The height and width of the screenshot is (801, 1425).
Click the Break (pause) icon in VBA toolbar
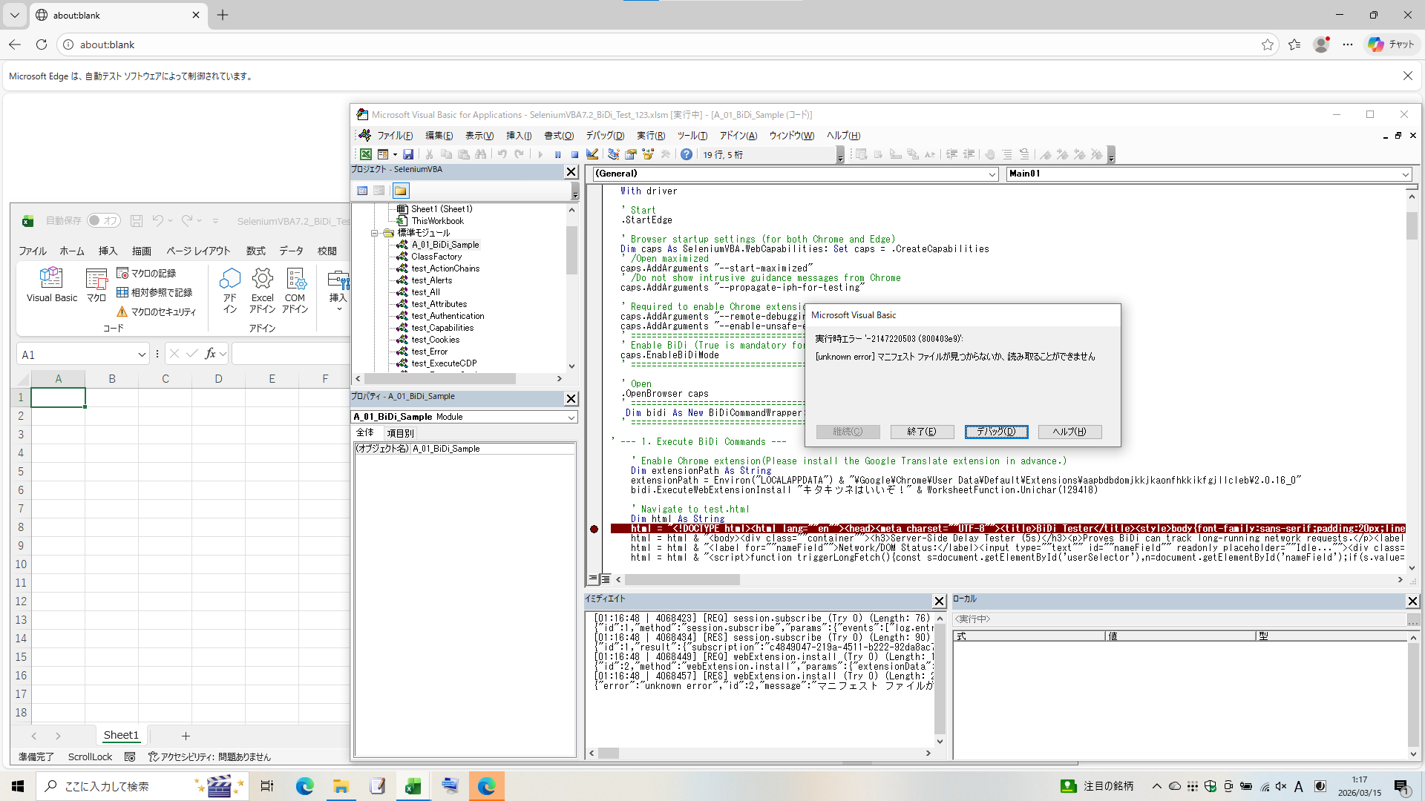pyautogui.click(x=557, y=154)
